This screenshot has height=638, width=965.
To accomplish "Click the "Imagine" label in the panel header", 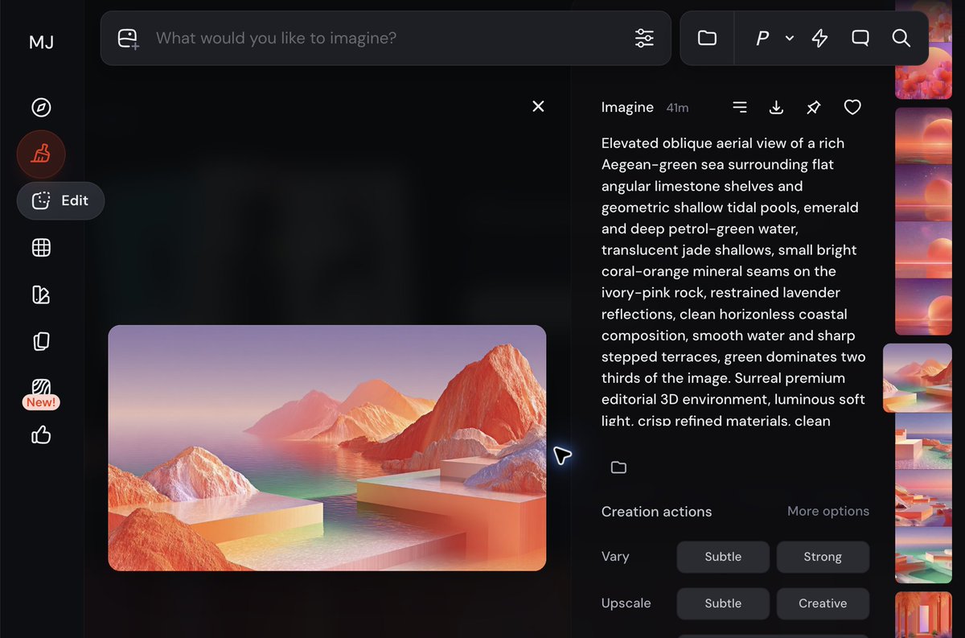I will coord(627,107).
